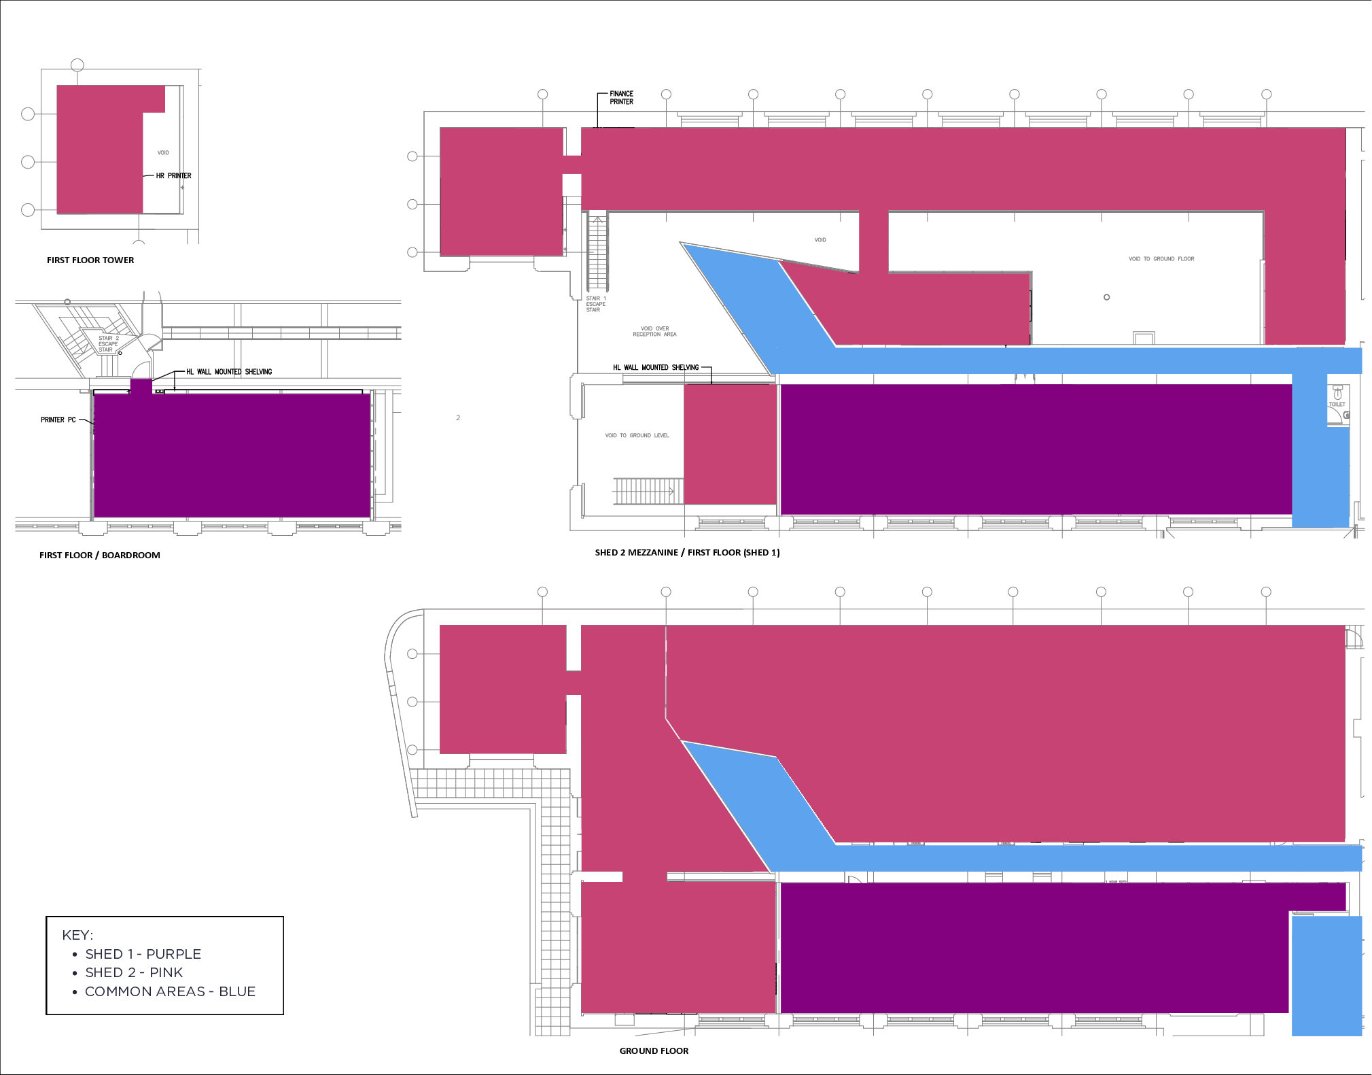This screenshot has width=1372, height=1075.
Task: Click 'COMMON AREAS - BLUE' key entry
Action: [170, 991]
